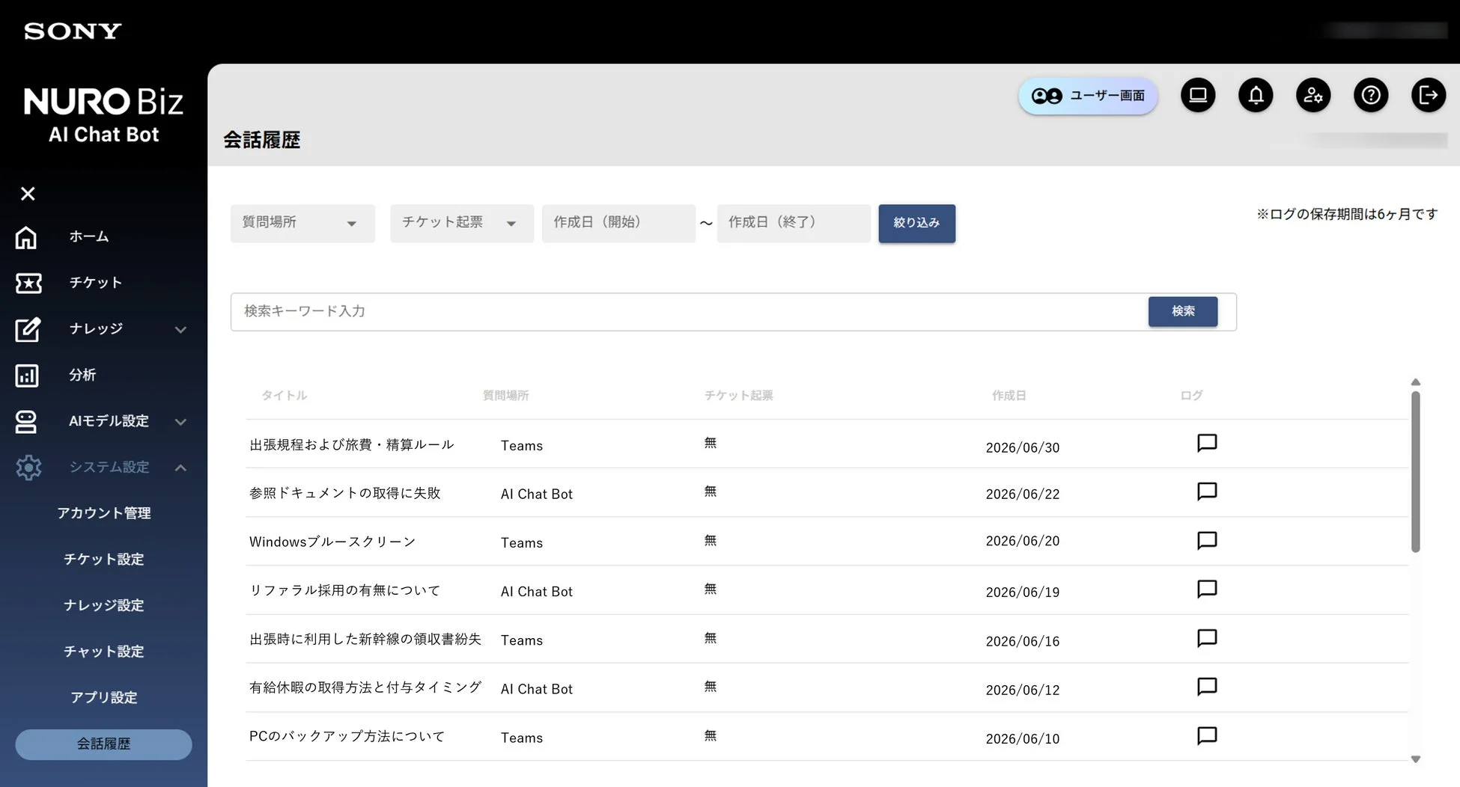This screenshot has height=787, width=1460.
Task: Click the NURO Biz AI Chat Bot logo
Action: point(103,114)
